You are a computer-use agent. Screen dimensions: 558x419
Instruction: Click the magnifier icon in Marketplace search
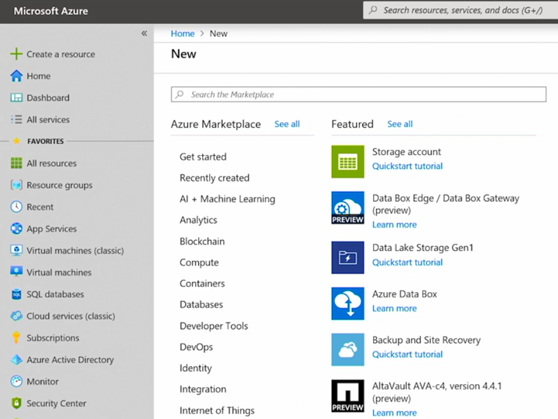pos(180,94)
